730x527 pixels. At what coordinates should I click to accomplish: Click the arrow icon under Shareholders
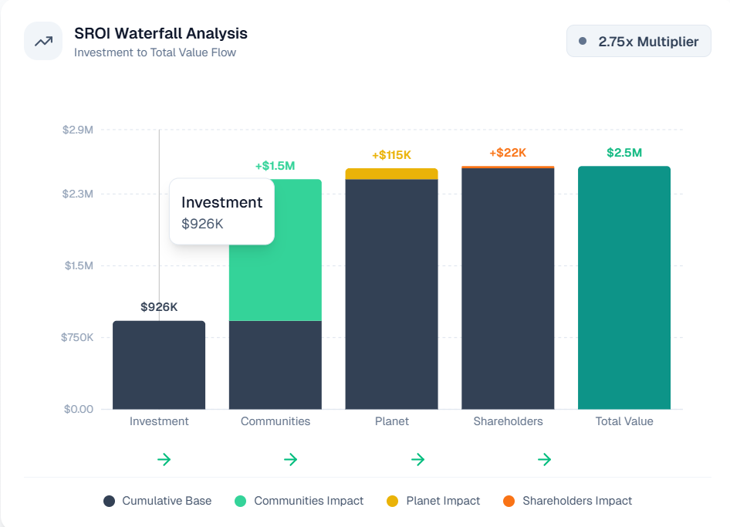pos(545,459)
